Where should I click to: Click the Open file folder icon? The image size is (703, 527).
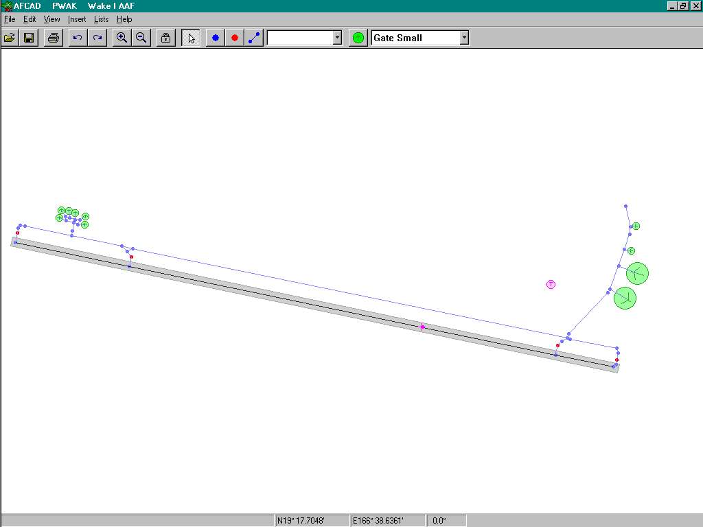pyautogui.click(x=10, y=38)
